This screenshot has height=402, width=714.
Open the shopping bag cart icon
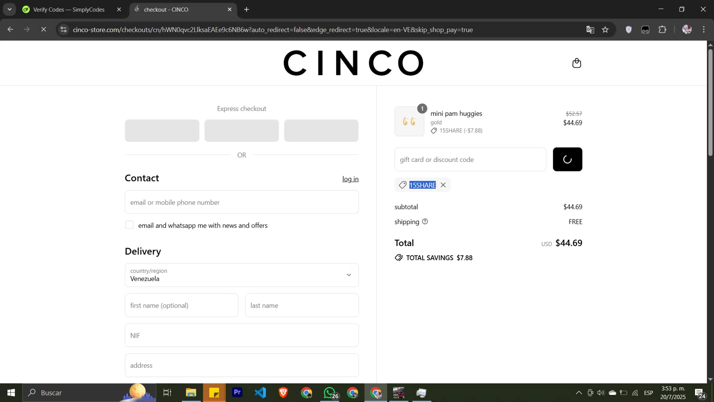(x=576, y=63)
